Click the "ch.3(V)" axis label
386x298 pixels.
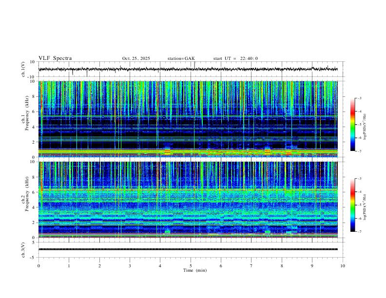[23, 250]
